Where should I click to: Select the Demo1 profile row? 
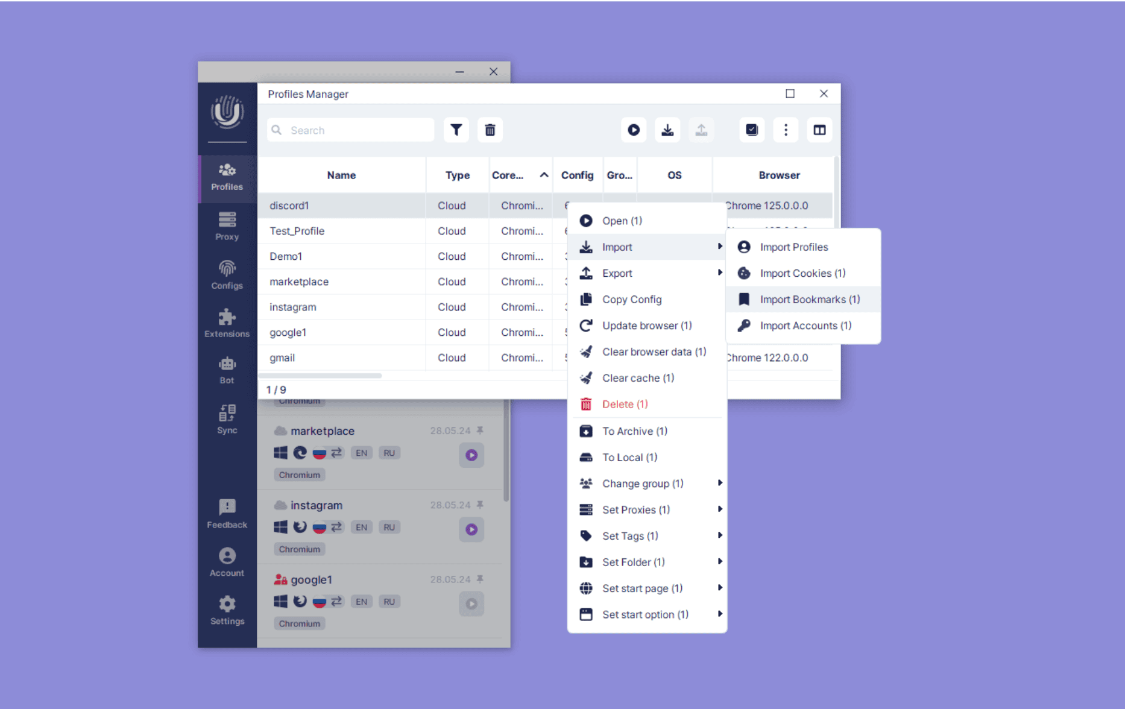tap(412, 256)
